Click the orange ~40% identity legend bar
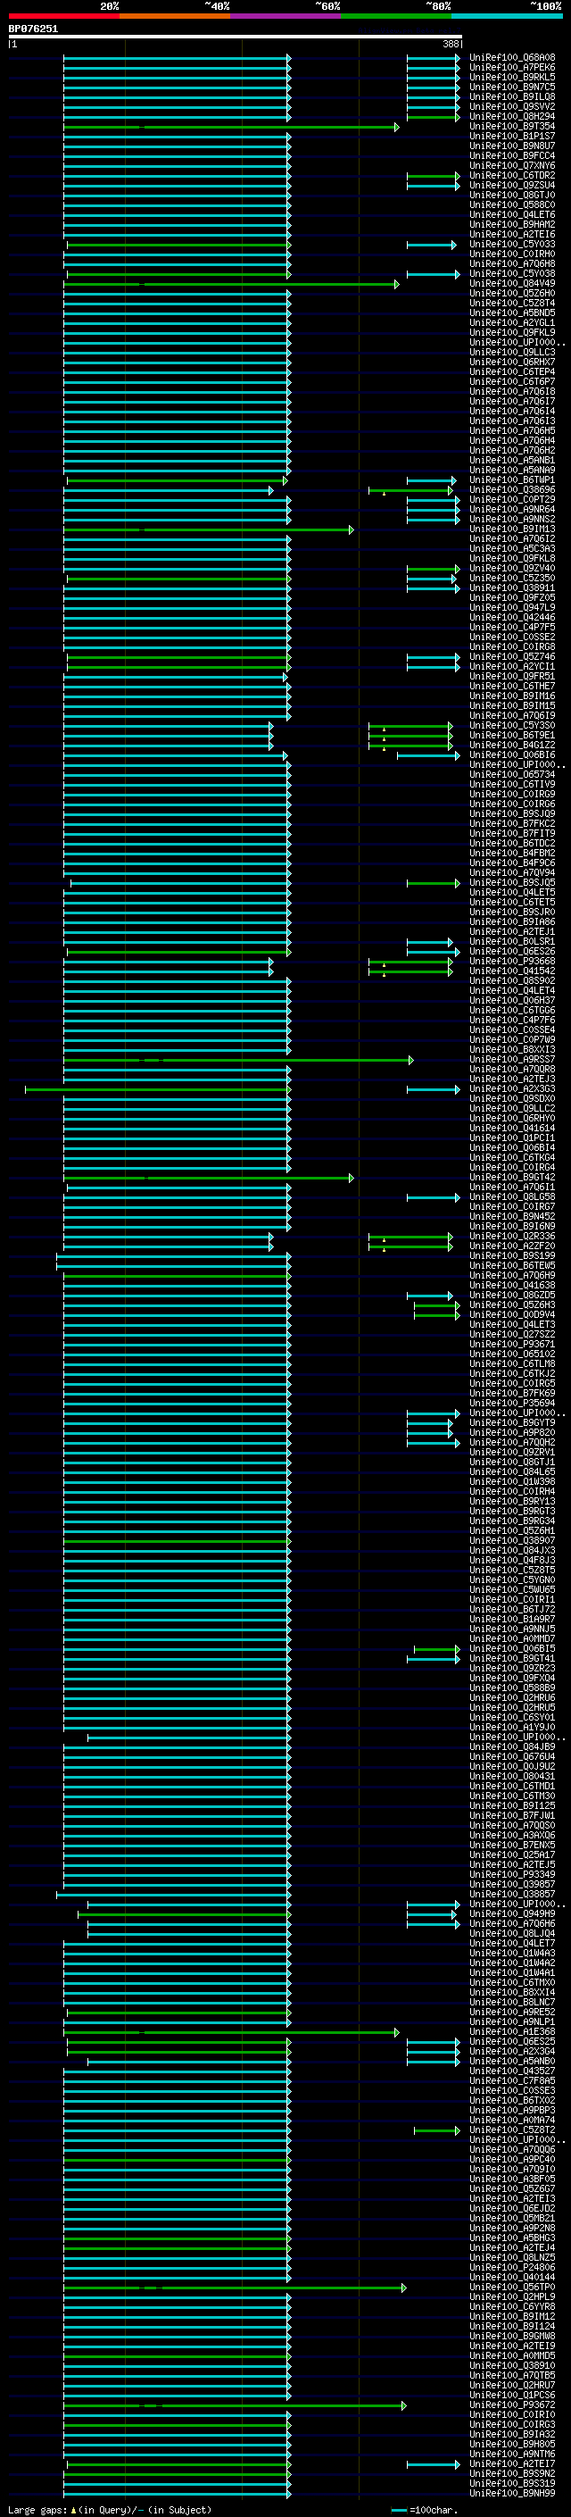The image size is (571, 2517). point(175,16)
